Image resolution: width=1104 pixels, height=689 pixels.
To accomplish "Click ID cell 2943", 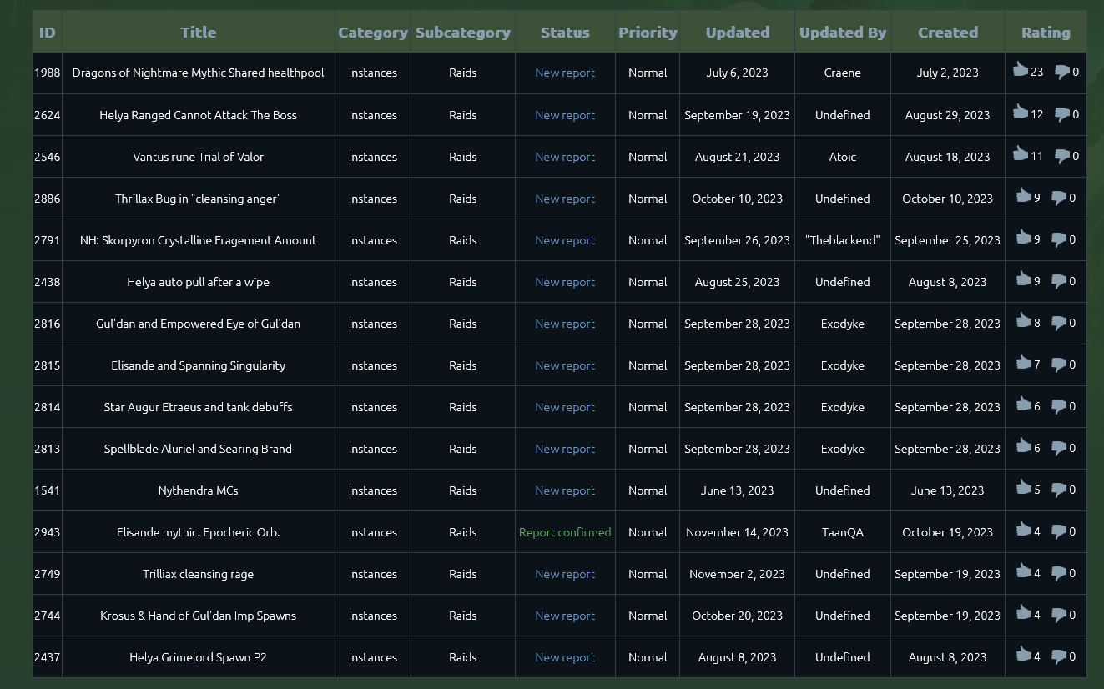I will click(x=48, y=532).
